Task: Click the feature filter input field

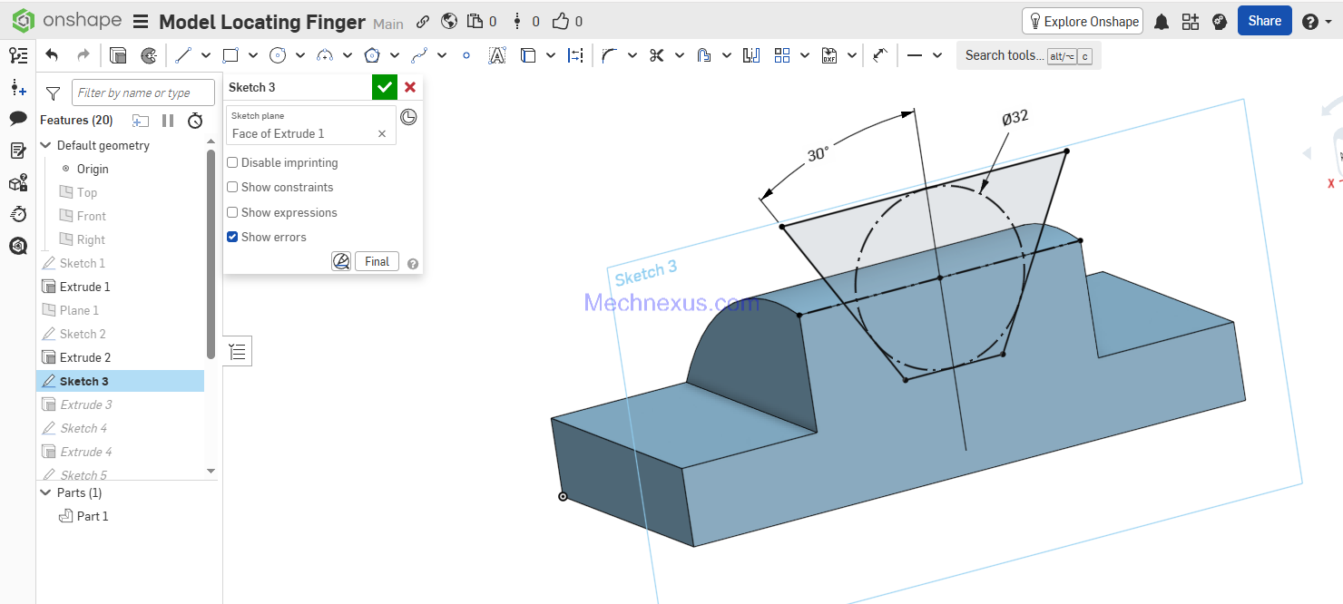Action: pos(143,93)
